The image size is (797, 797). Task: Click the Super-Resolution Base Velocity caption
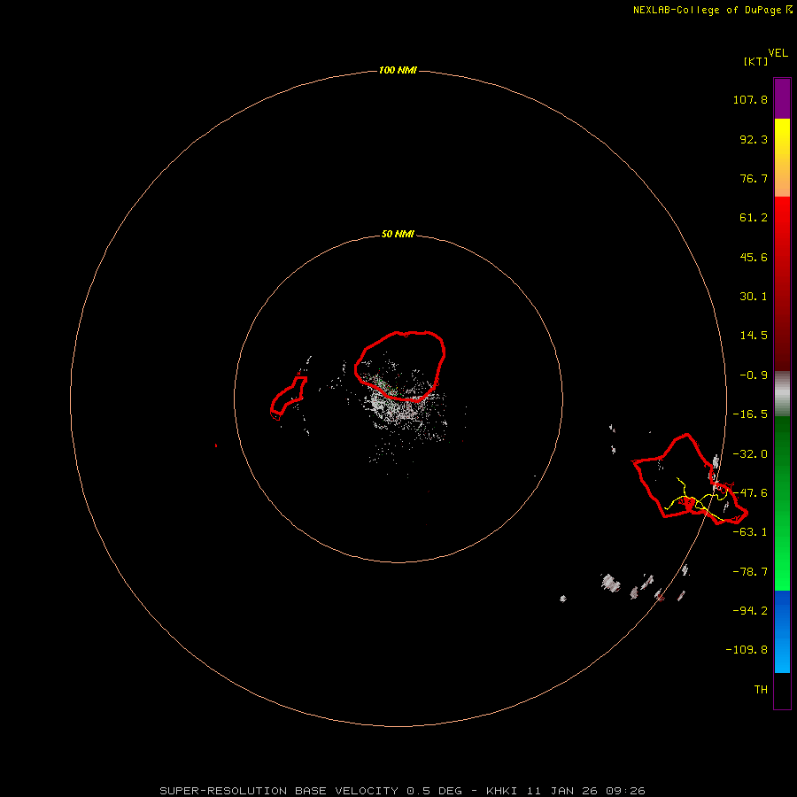coord(402,791)
